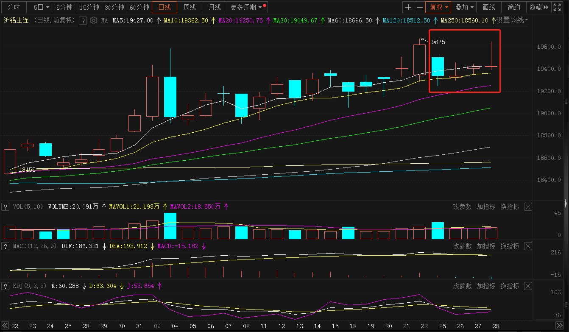
Task: Close the VOL indicator panel
Action: pos(528,206)
